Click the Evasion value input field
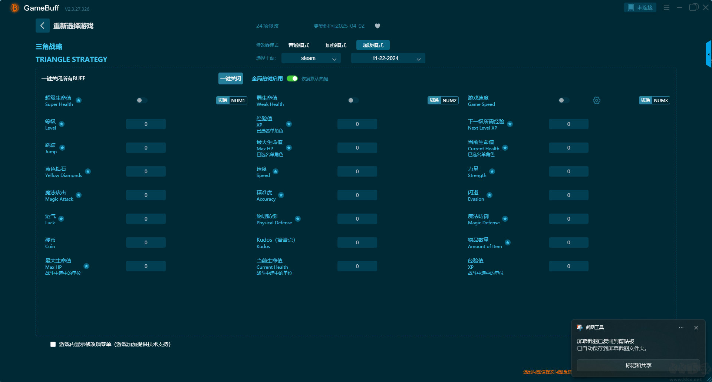The height and width of the screenshot is (382, 712). 568,195
